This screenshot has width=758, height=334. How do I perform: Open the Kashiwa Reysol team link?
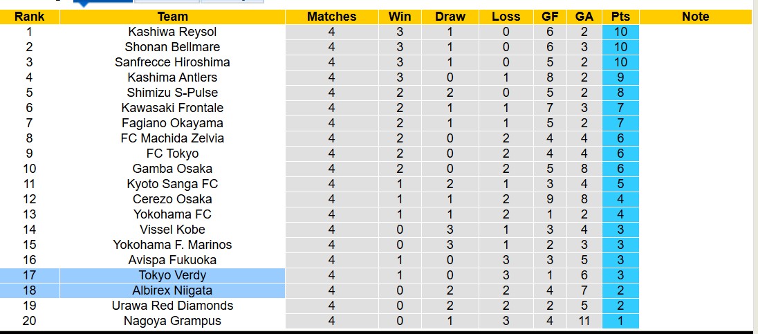tap(172, 32)
